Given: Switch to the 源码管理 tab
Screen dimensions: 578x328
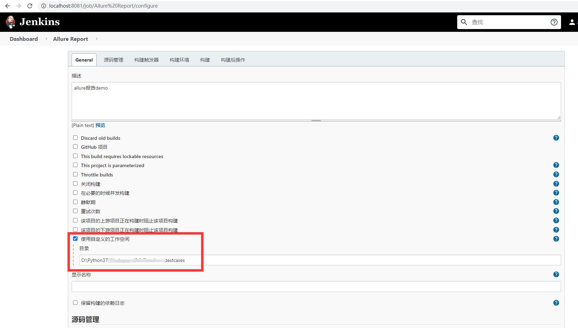Looking at the screenshot, I should [114, 60].
